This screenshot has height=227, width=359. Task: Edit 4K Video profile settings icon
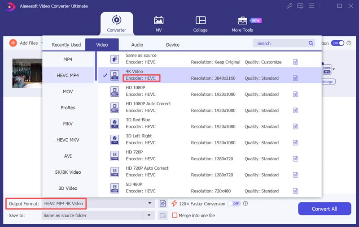[x=295, y=78]
